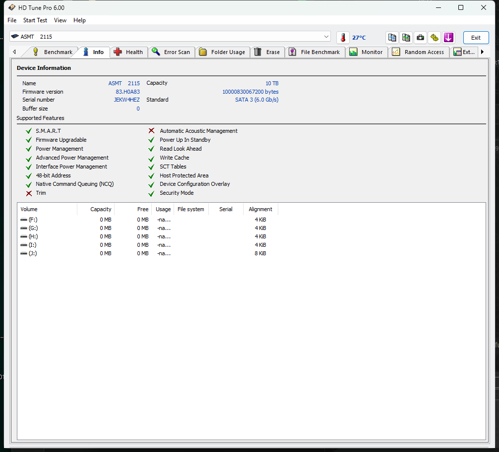Click green check beside Firmware Upgradable
499x452 pixels.
point(29,140)
